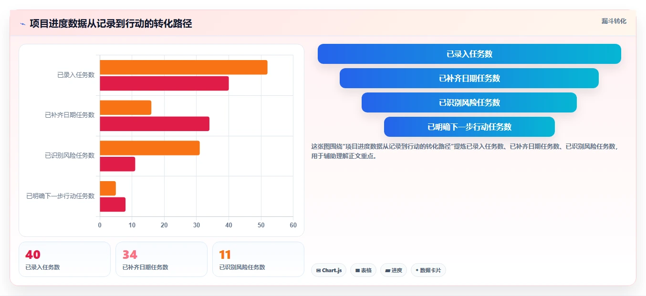The image size is (646, 296).
Task: Click the 已识别风险任务数 funnel stage bar
Action: [x=469, y=102]
